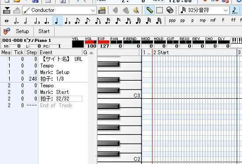Set velocity to mf
The image size is (242, 164).
pyautogui.click(x=213, y=20)
